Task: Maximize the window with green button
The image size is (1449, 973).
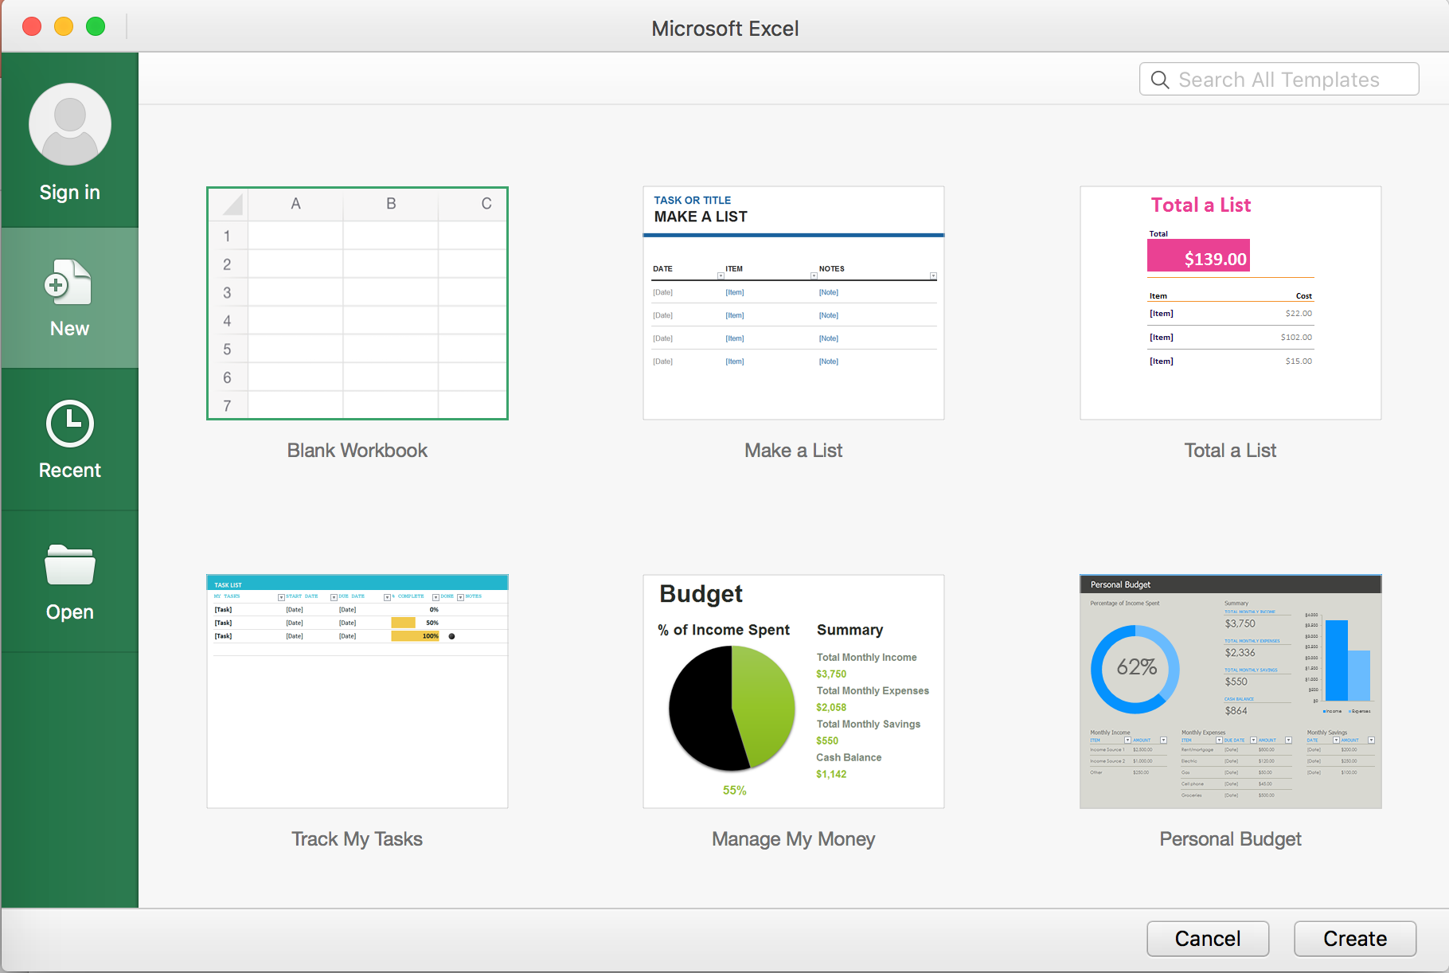Action: pos(96,26)
